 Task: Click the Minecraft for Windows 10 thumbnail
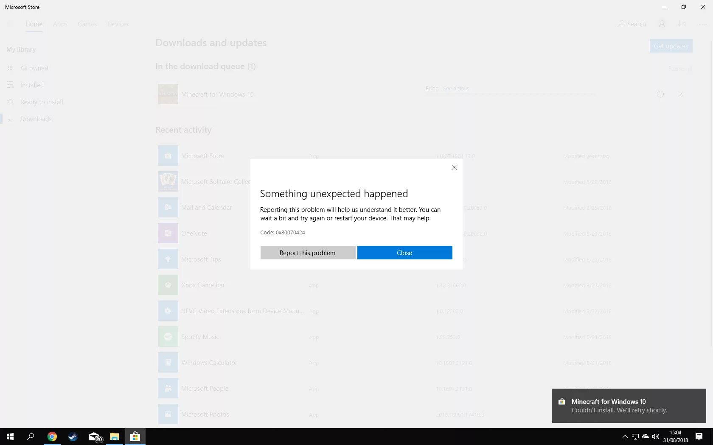click(168, 94)
